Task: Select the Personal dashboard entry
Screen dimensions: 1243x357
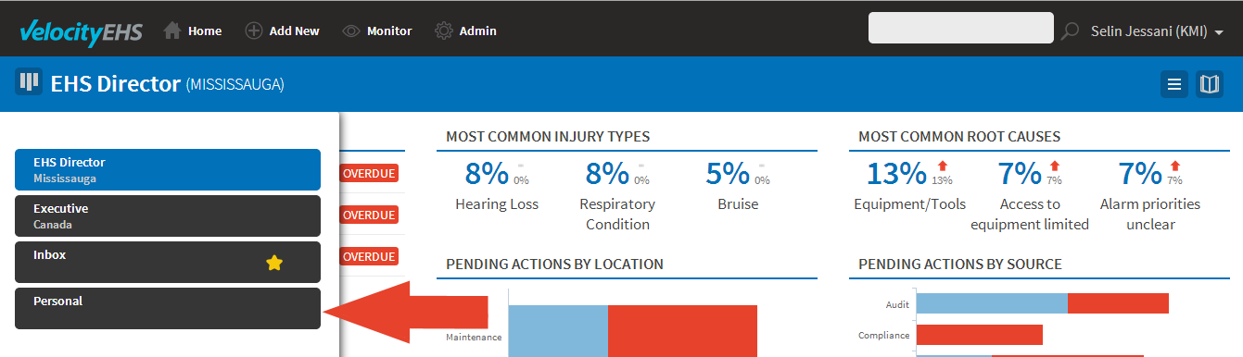Action: tap(168, 308)
